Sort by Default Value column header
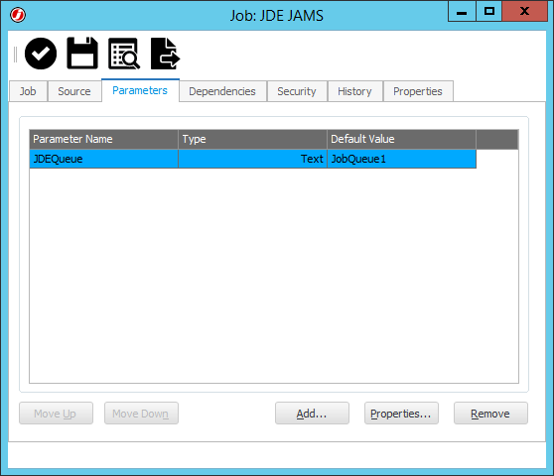The width and height of the screenshot is (554, 476). [401, 139]
